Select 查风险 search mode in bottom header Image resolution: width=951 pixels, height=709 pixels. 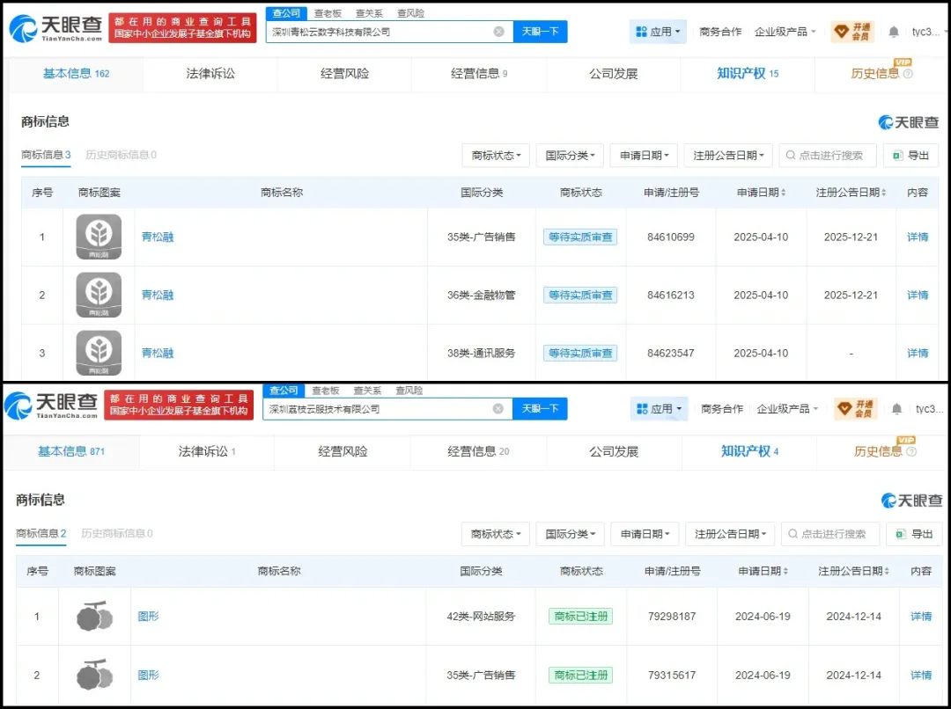409,391
